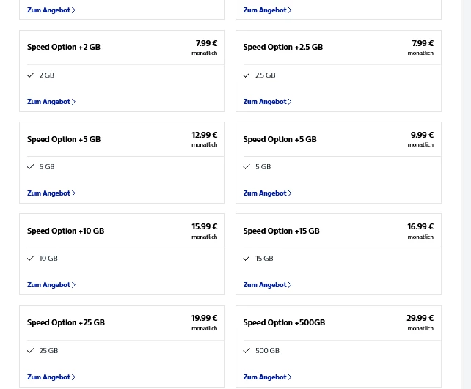Click the 5 GB checkmark in the 12.99 € card
Viewport: 471px width, 389px height.
(x=31, y=167)
